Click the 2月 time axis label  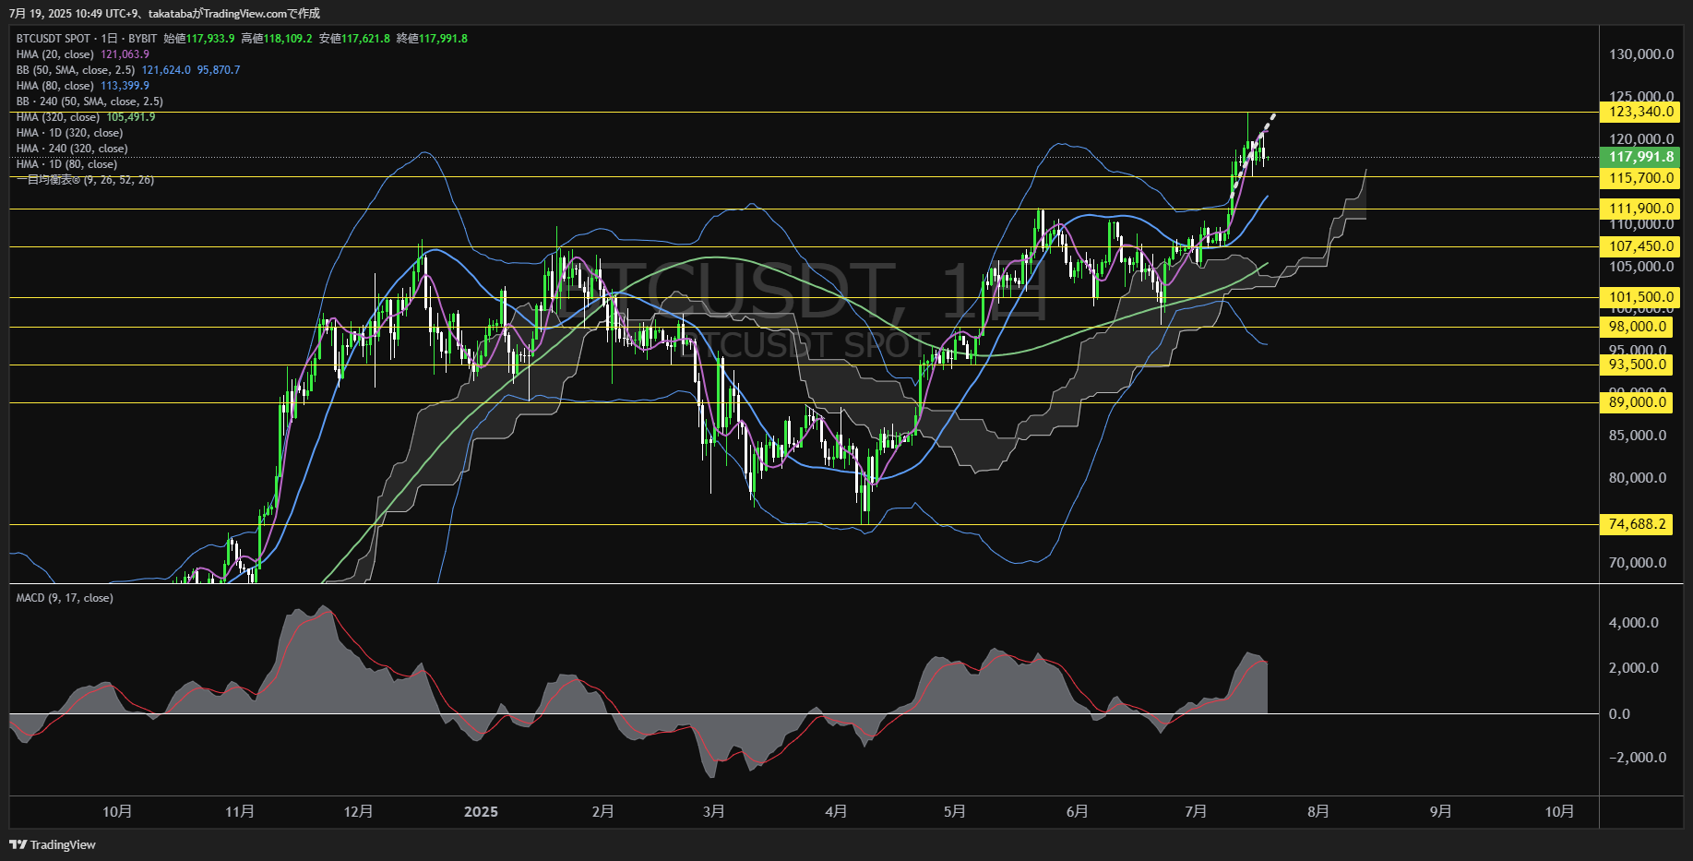tap(602, 811)
